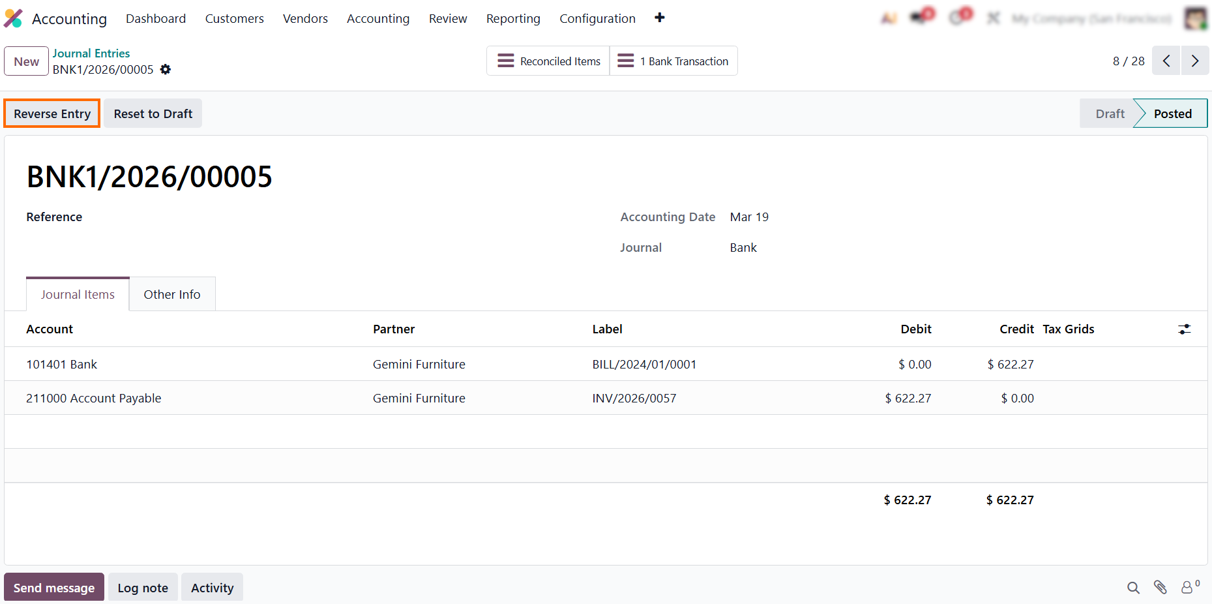1212x604 pixels.
Task: Open the Configuration menu
Action: tap(597, 19)
